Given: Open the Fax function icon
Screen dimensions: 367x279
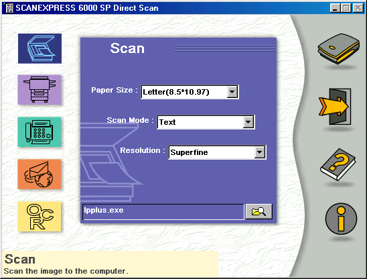Looking at the screenshot, I should (40, 131).
